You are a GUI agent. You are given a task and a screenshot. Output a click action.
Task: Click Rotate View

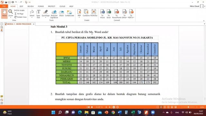pyautogui.click(x=21, y=17)
